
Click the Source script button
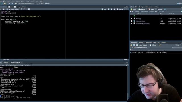[x=120, y=9]
